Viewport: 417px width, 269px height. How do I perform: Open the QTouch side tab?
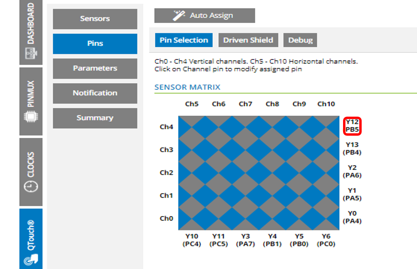pos(31,238)
